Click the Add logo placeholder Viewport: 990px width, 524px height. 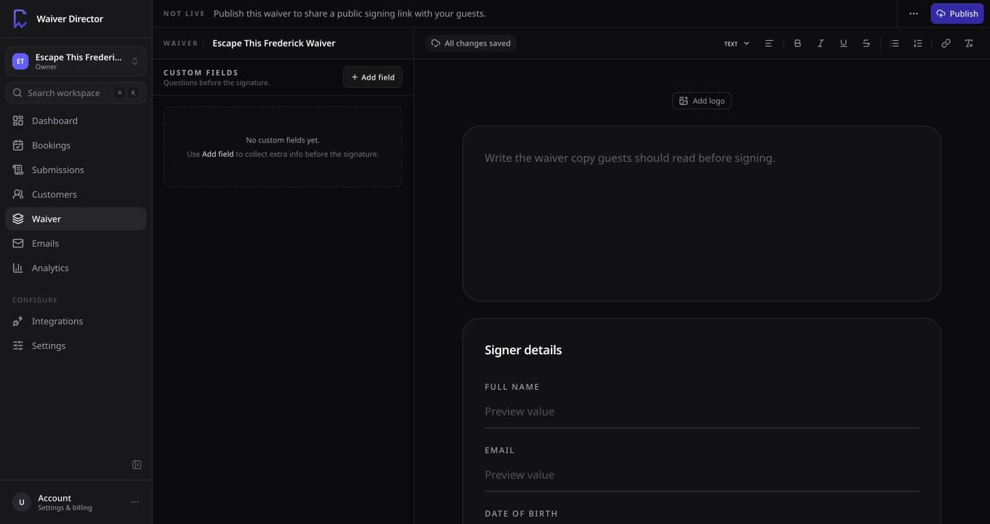(701, 101)
